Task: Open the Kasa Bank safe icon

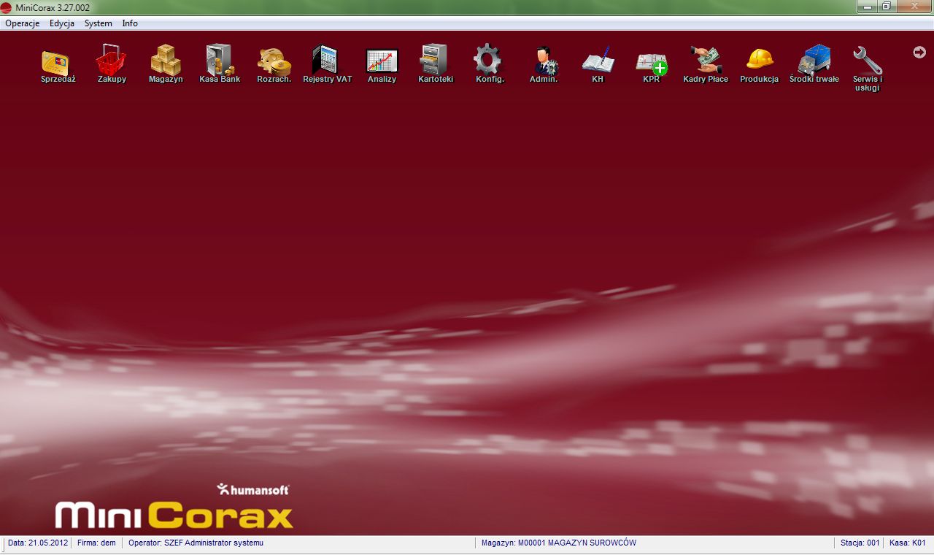Action: (x=220, y=64)
